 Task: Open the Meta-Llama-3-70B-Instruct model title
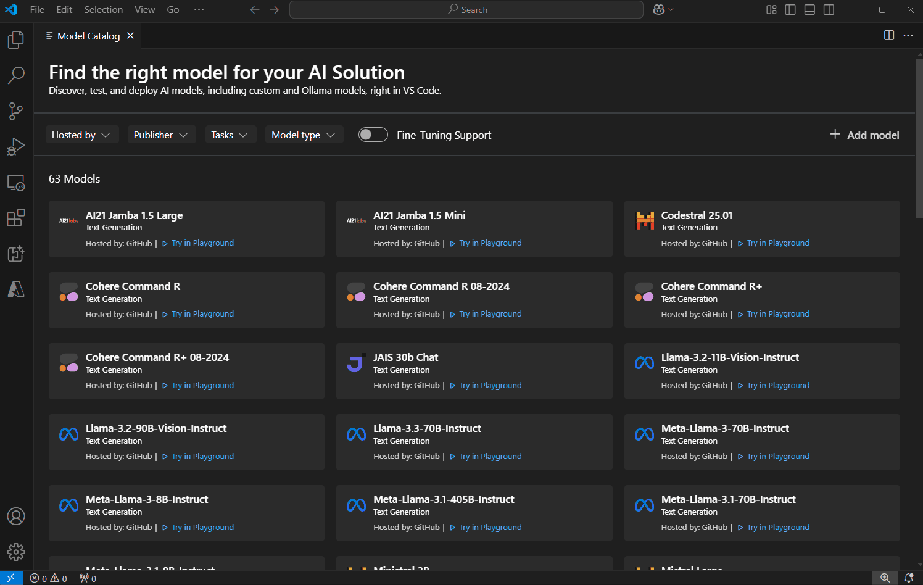pos(725,428)
